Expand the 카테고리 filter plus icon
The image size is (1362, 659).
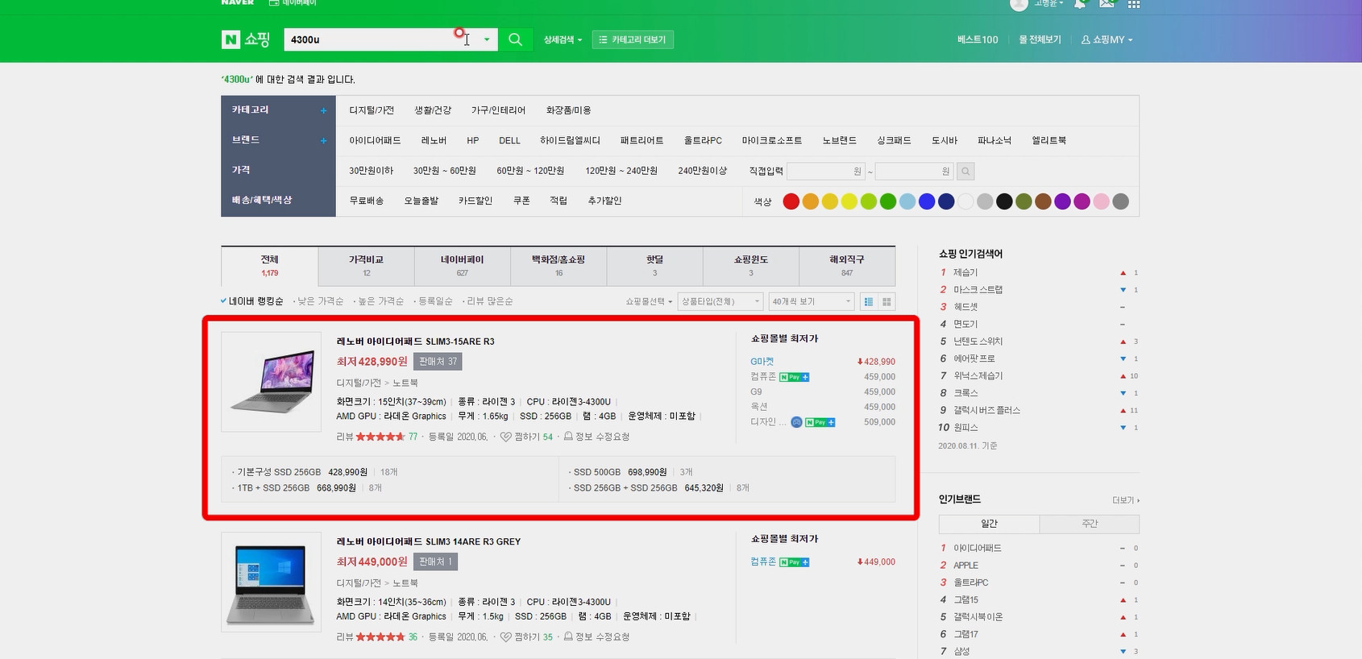tap(323, 110)
